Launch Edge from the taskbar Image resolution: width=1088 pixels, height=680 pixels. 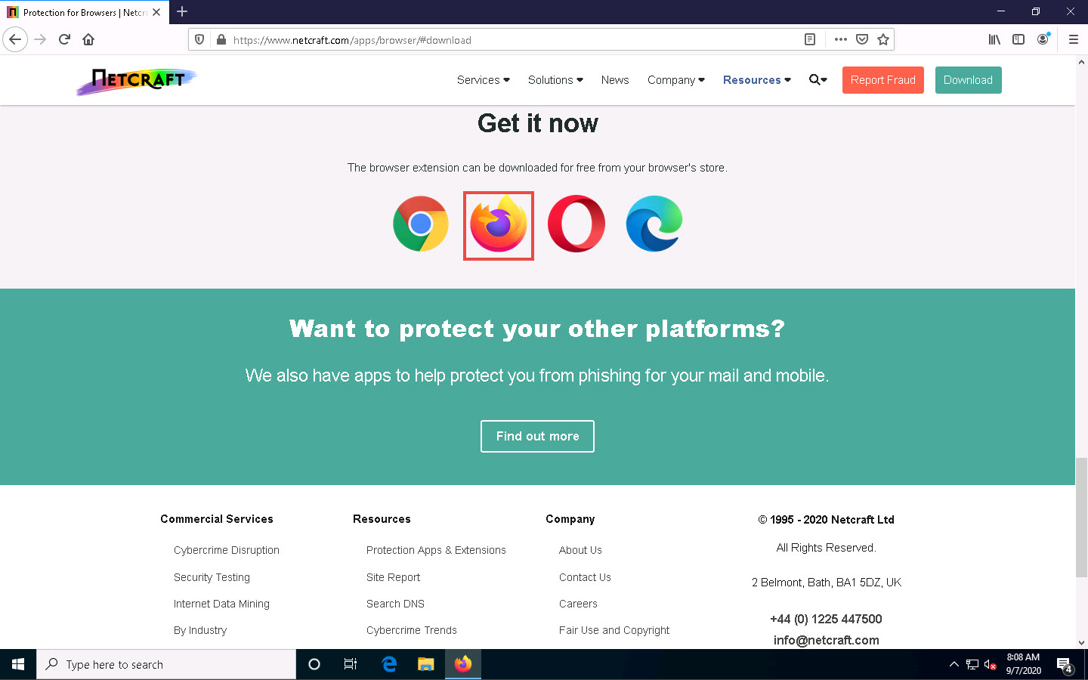[x=389, y=664]
